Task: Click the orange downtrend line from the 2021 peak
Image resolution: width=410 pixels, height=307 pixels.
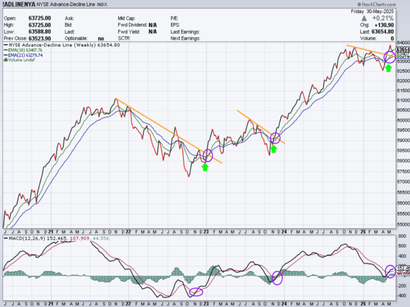Action: [160, 125]
